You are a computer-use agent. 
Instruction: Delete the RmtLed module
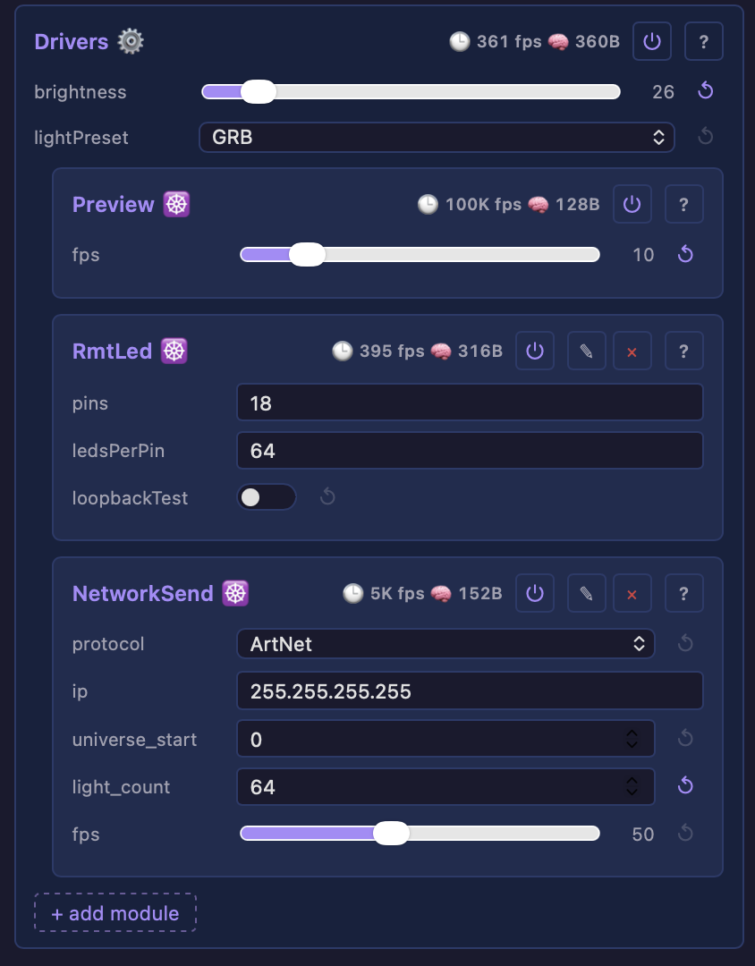pos(632,351)
